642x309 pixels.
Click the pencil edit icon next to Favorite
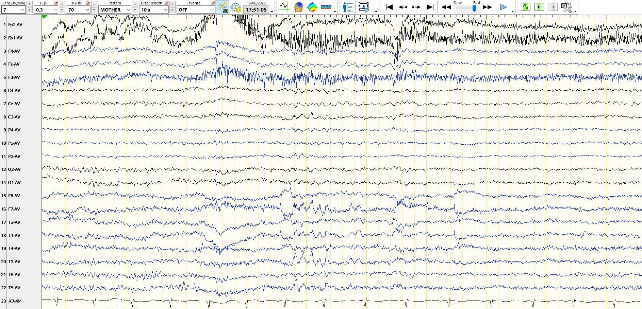(213, 3)
